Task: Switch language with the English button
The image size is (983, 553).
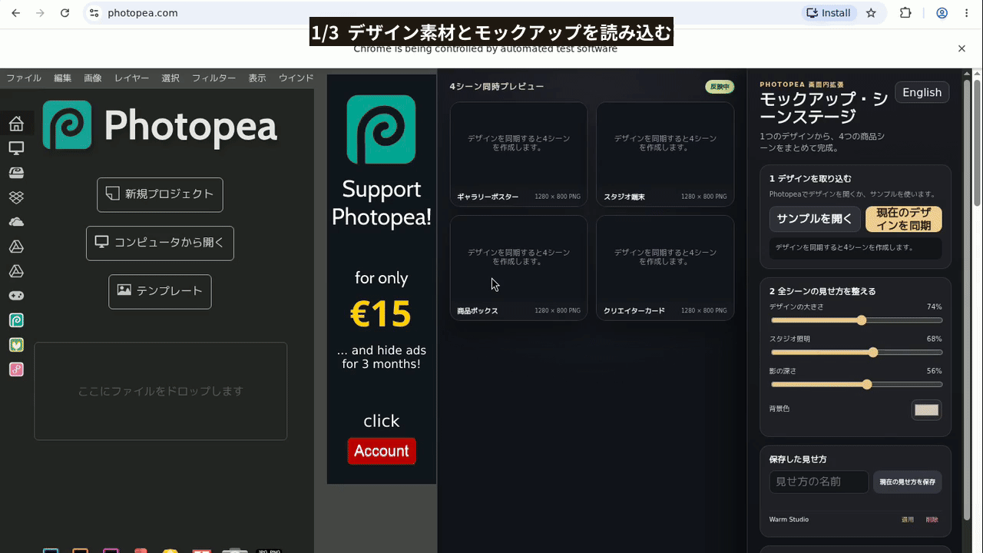Action: (x=922, y=92)
